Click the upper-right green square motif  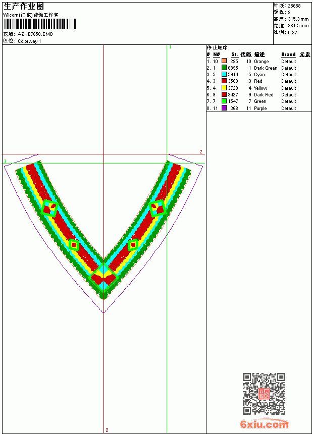click(158, 208)
